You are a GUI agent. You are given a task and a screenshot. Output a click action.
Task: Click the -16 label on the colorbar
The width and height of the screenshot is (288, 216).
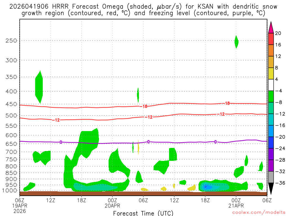pyautogui.click(x=280, y=125)
